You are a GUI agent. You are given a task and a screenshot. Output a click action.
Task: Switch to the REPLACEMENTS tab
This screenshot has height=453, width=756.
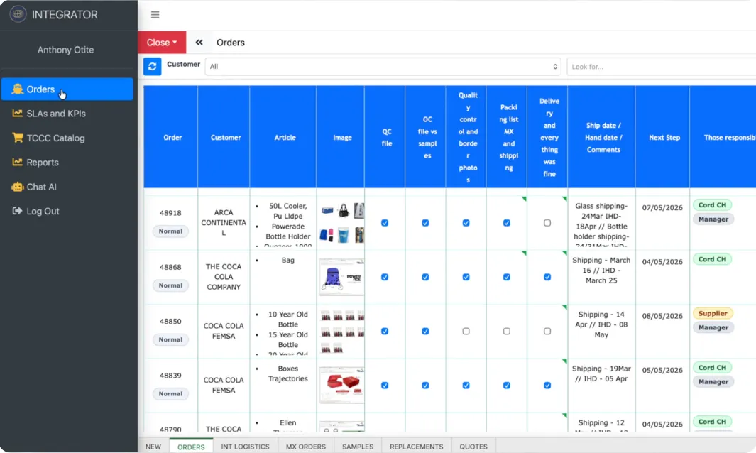click(416, 447)
